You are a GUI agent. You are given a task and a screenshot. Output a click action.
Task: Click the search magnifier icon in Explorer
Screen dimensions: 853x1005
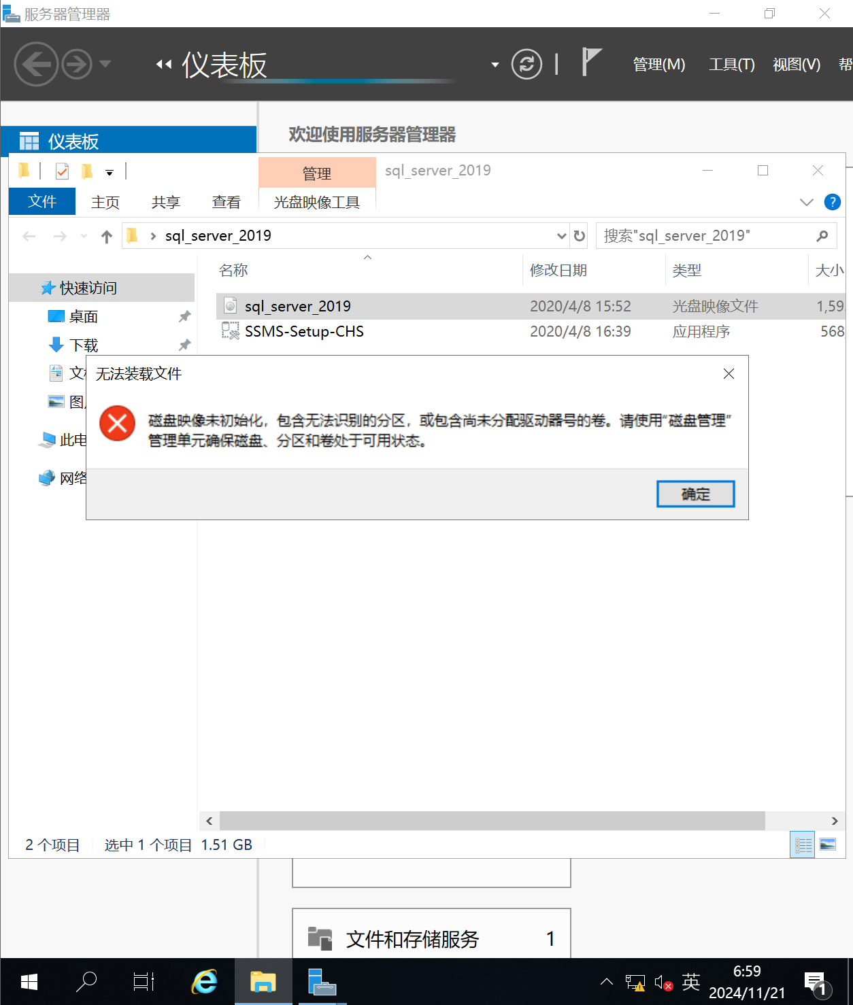pos(822,236)
